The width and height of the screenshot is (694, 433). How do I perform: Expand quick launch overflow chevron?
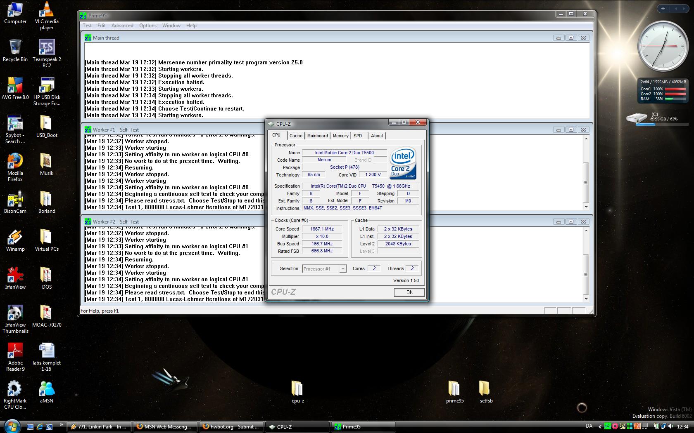click(x=62, y=425)
